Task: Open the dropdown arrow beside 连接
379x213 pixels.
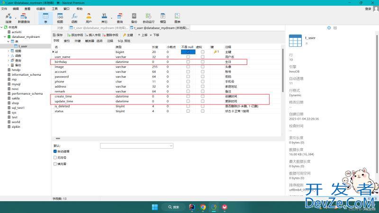Action: pyautogui.click(x=16, y=18)
